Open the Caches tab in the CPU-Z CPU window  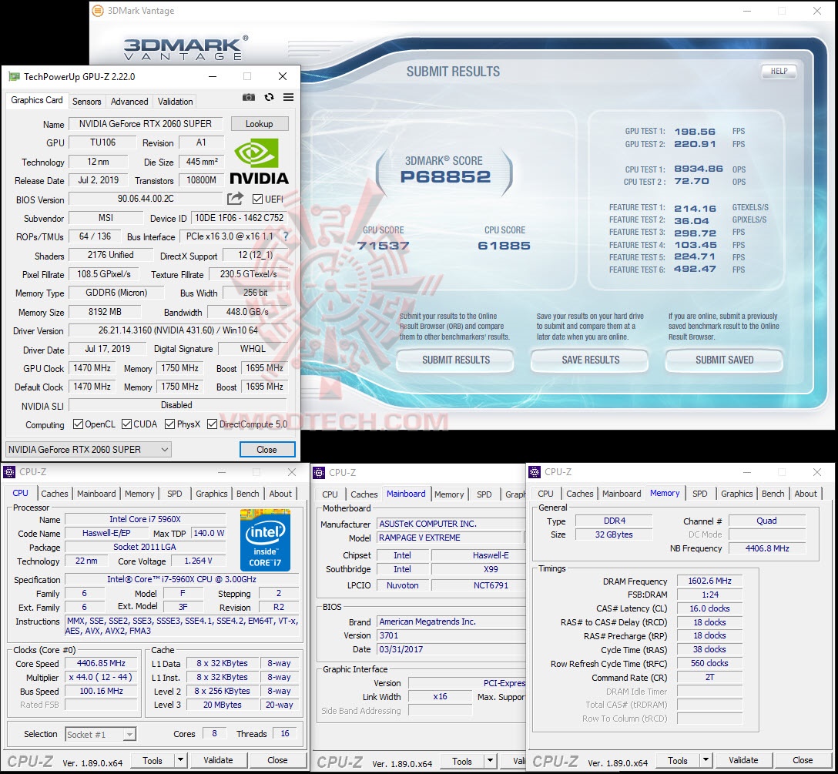(55, 494)
